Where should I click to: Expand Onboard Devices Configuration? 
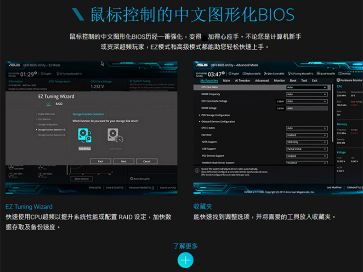tap(217, 122)
